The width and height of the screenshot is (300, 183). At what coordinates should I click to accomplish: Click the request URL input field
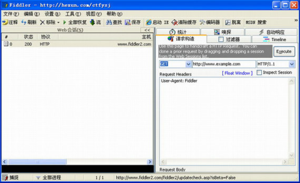pos(224,64)
